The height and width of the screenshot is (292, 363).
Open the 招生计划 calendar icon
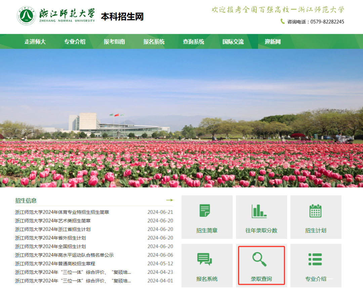(316, 211)
